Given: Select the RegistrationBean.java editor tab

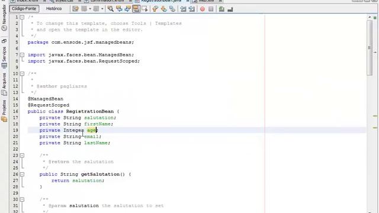Looking at the screenshot, I should click(x=161, y=1).
